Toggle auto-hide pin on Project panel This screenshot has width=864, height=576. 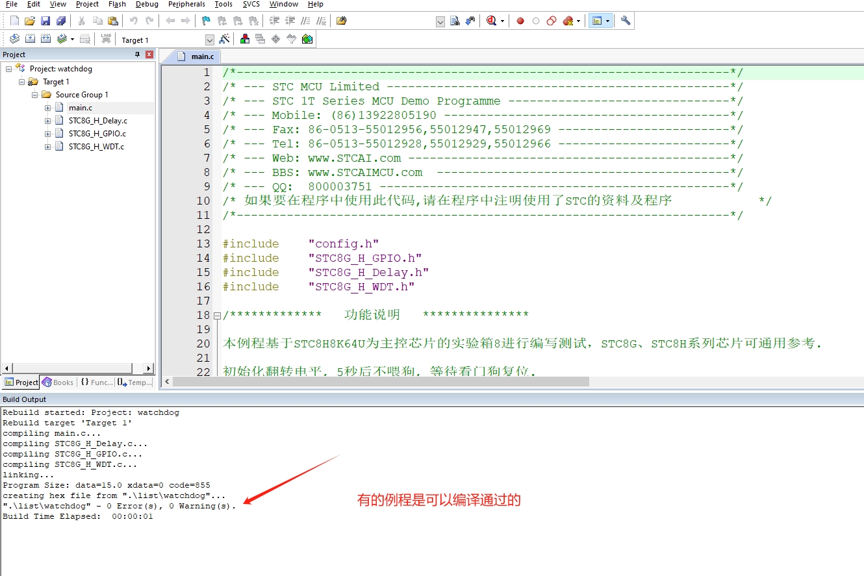(x=138, y=55)
